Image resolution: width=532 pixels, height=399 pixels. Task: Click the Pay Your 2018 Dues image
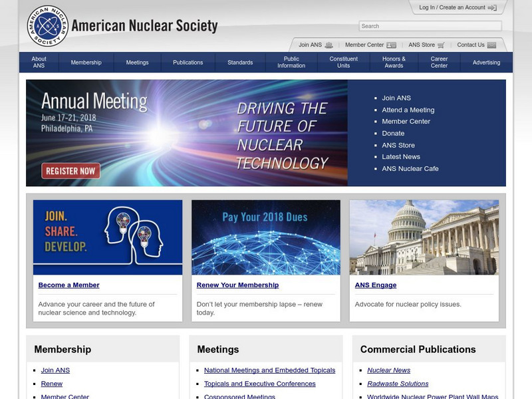[x=266, y=237]
